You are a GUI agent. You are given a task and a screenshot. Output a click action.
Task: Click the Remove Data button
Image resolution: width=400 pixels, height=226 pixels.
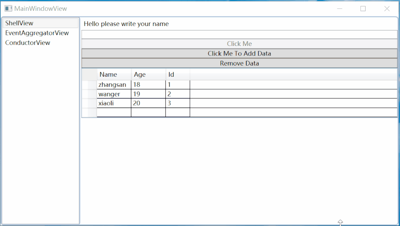(239, 63)
